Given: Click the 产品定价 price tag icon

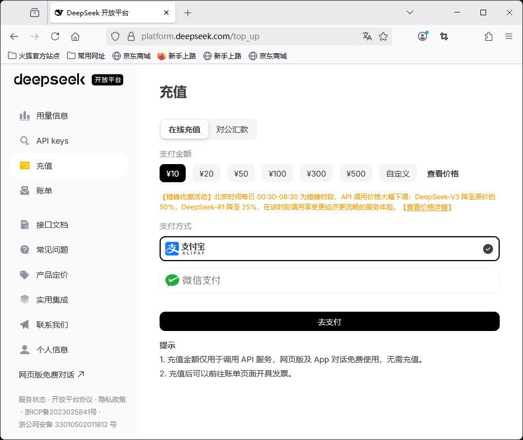Looking at the screenshot, I should coord(24,275).
